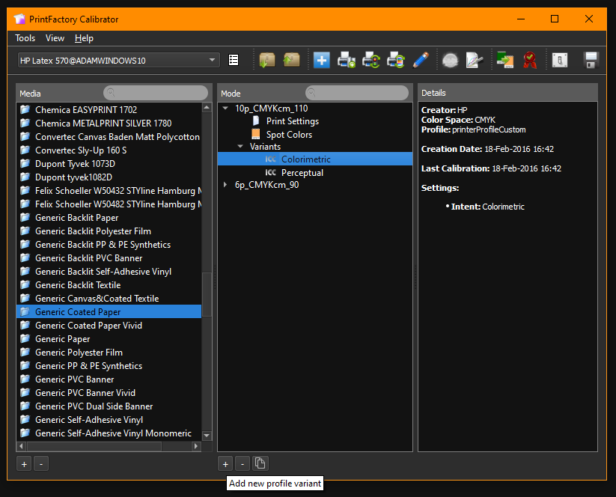Click the blue pencil edit icon
Image resolution: width=616 pixels, height=497 pixels.
pos(421,60)
